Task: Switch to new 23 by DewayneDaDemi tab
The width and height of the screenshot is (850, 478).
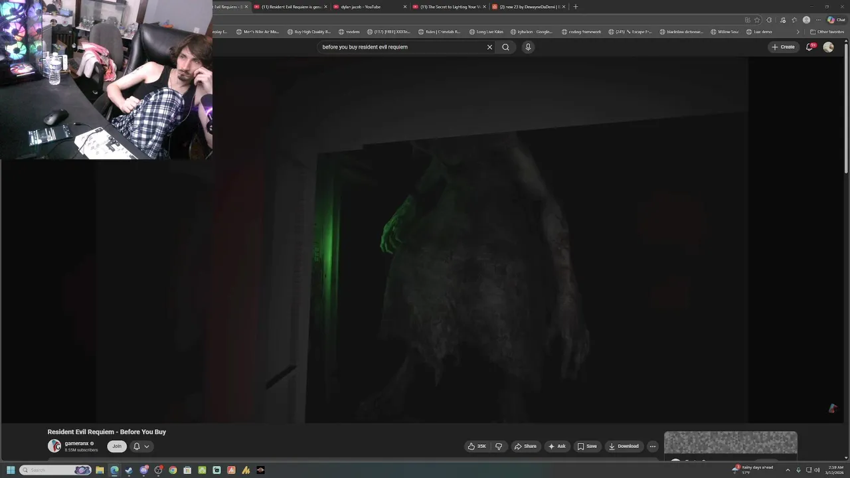Action: click(529, 7)
